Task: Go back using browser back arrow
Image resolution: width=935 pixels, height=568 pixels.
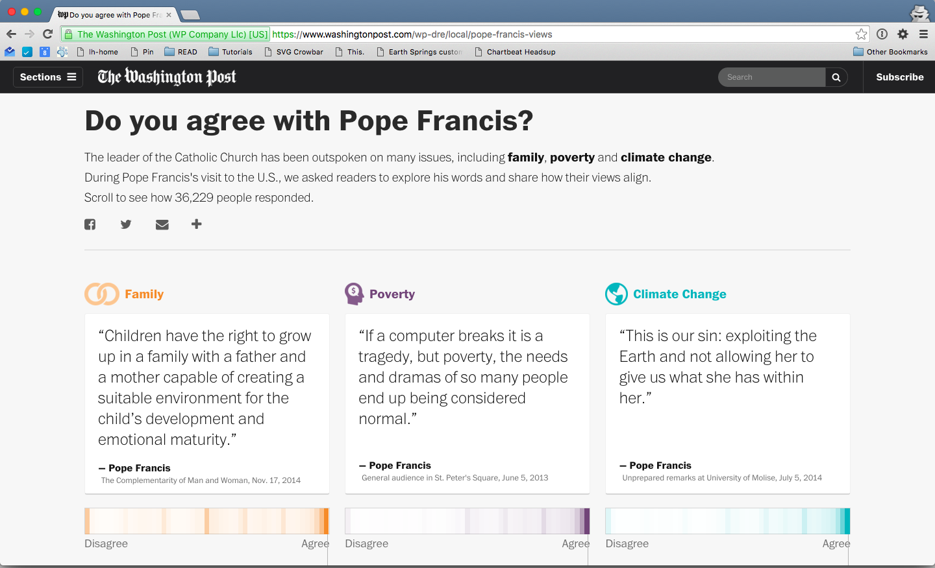Action: coord(11,34)
